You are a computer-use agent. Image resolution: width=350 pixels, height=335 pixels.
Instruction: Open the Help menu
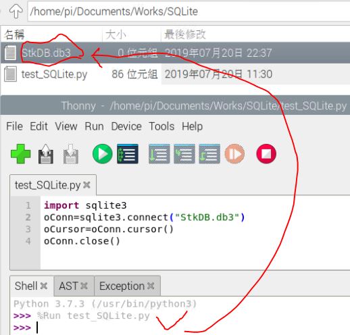(x=192, y=126)
